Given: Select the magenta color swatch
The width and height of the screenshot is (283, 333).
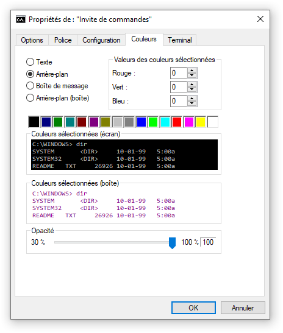Looking at the screenshot, I should click(188, 122).
